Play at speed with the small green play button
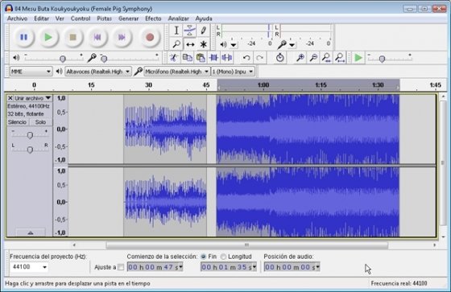451x292 pixels. (x=358, y=58)
